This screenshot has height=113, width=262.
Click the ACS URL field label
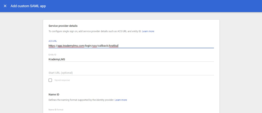53,41
